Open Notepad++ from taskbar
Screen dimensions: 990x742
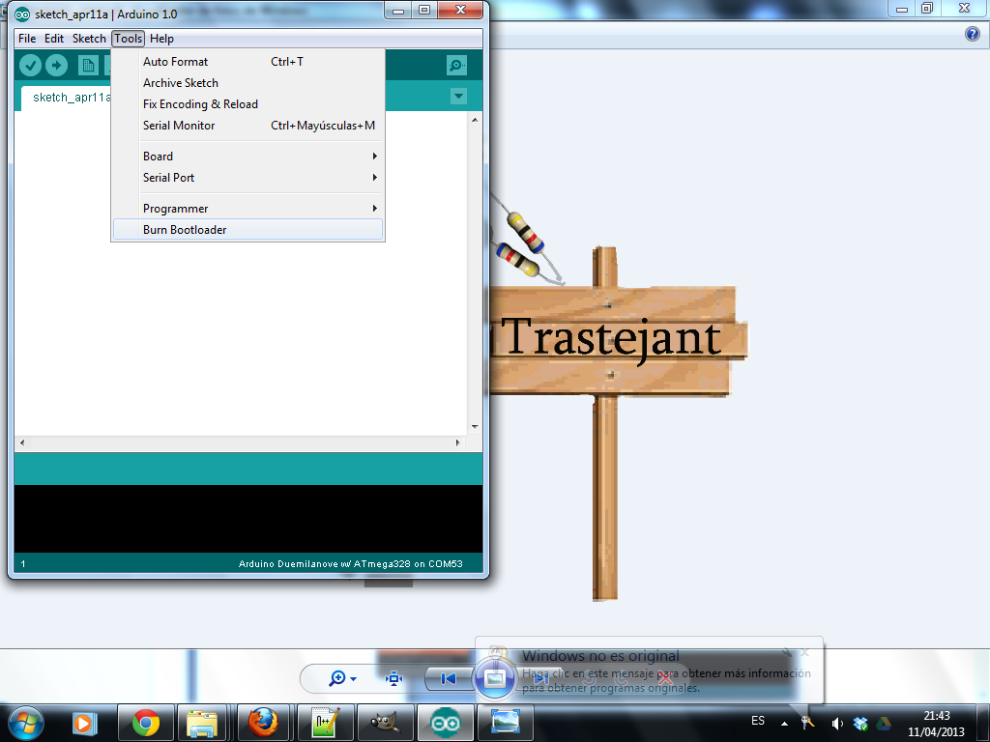tap(325, 723)
